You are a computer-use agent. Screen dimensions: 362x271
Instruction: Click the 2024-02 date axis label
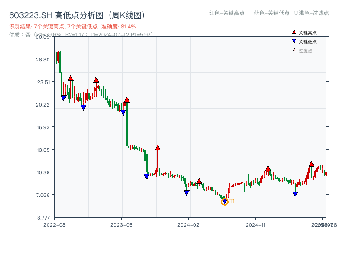pos(189,224)
